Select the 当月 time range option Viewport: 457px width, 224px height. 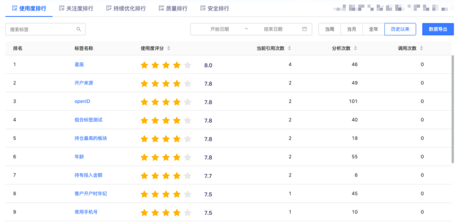(x=351, y=29)
